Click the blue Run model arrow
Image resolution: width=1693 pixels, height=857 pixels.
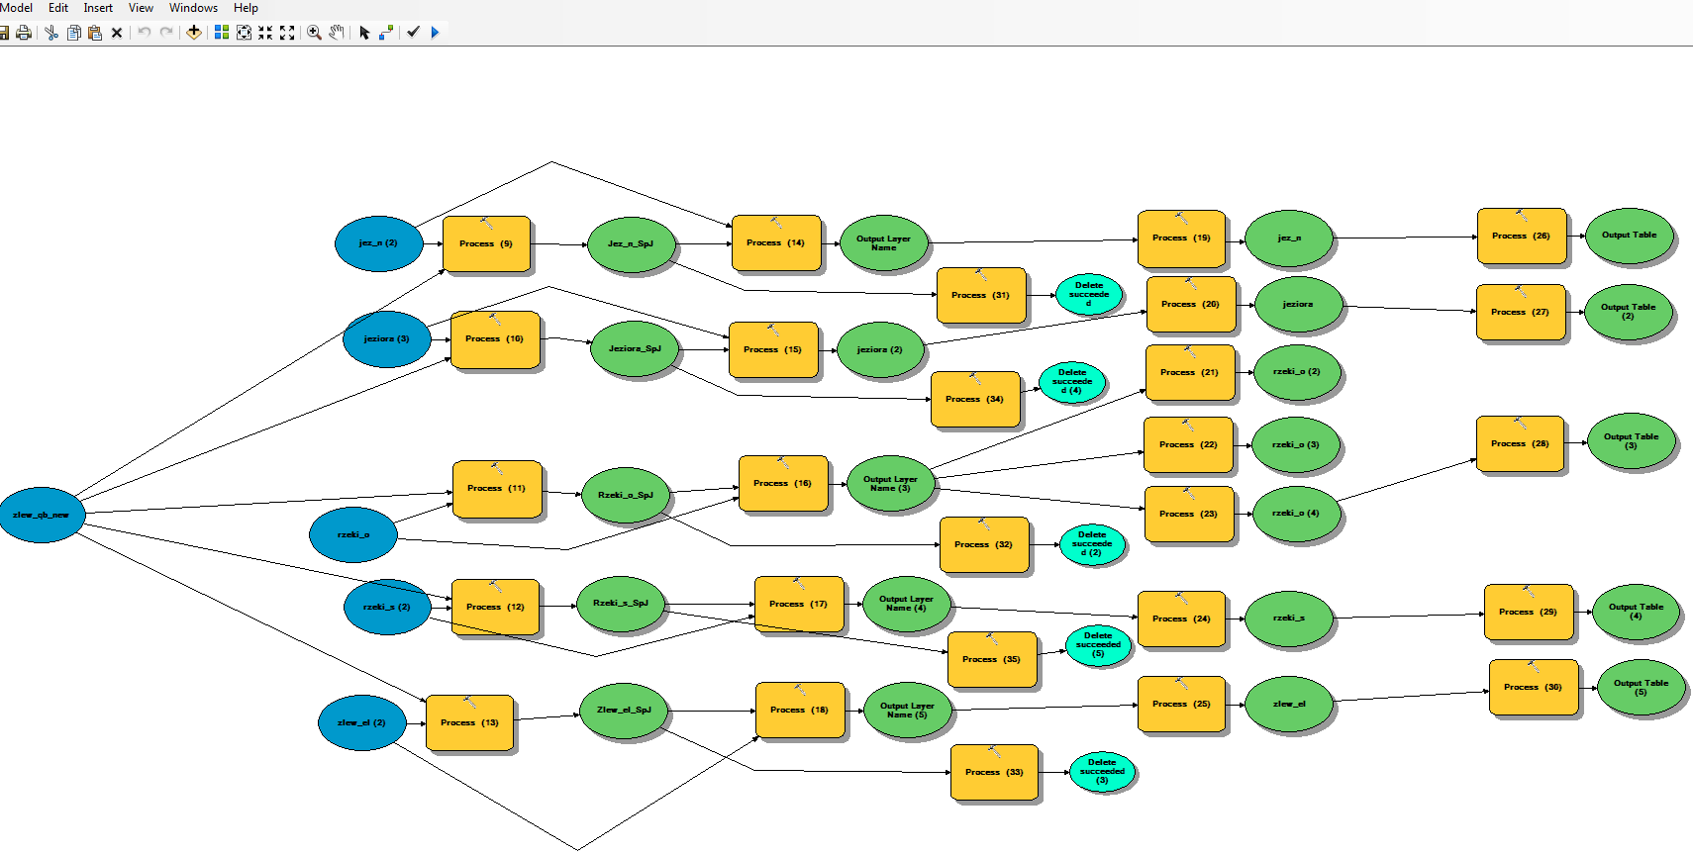[436, 33]
